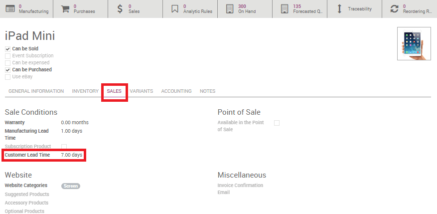This screenshot has height=214, width=437.
Task: Enable the Use eBay checkbox
Action: pos(7,77)
